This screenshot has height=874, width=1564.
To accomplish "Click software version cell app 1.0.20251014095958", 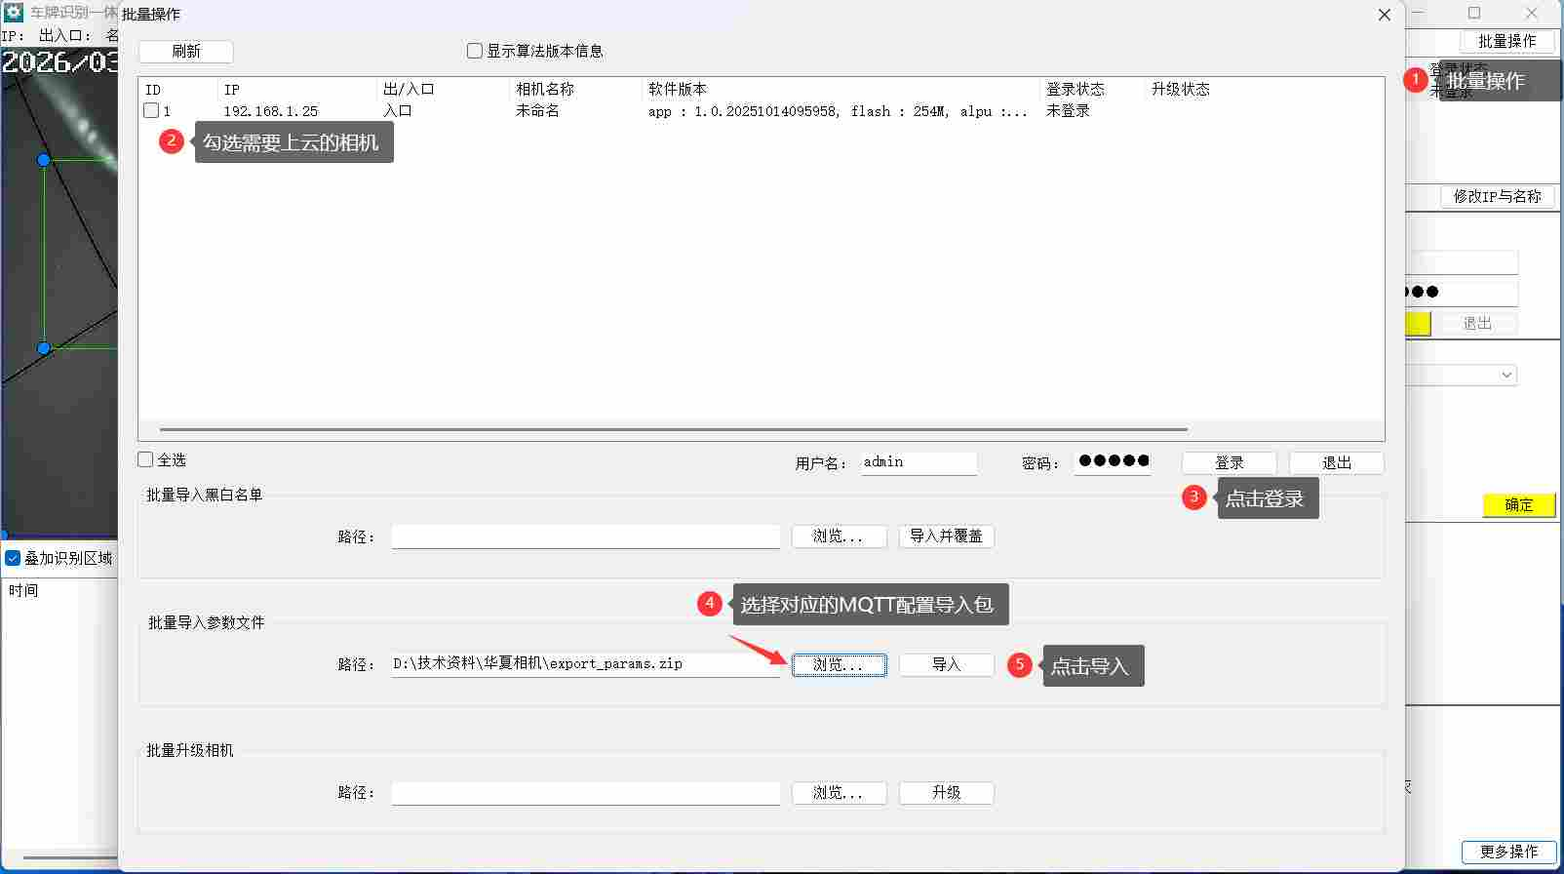I will point(838,111).
